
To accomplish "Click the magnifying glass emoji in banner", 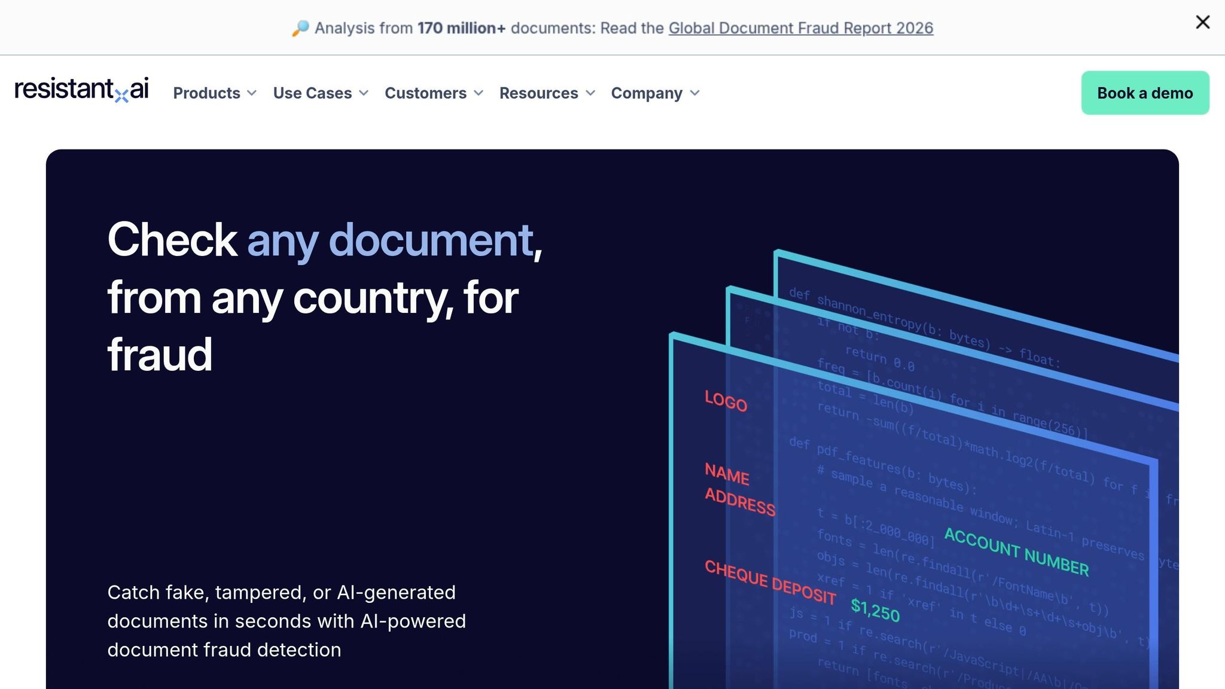I will point(300,28).
